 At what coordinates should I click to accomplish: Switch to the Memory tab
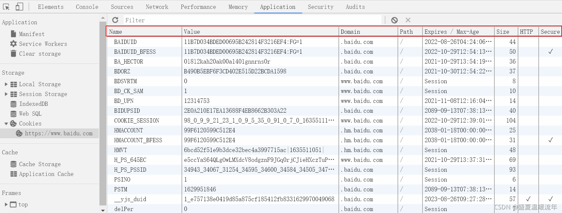[x=238, y=7]
